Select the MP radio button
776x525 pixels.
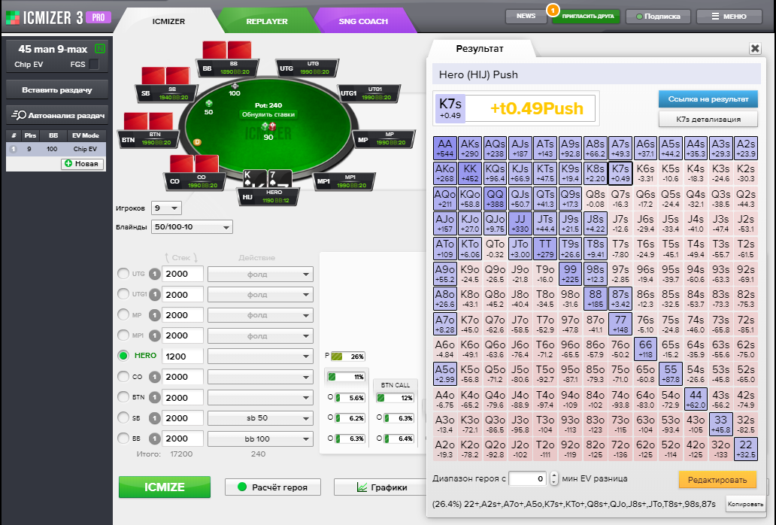click(123, 315)
